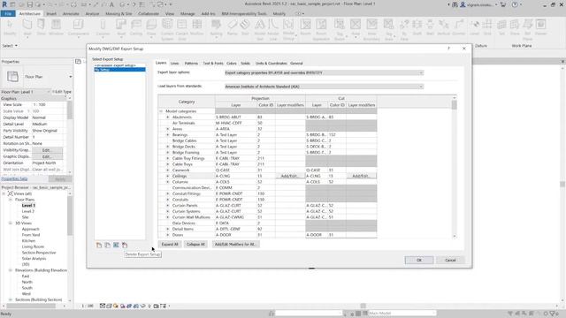The image size is (566, 318).
Task: Select the Level datum tool
Action: click(x=475, y=27)
